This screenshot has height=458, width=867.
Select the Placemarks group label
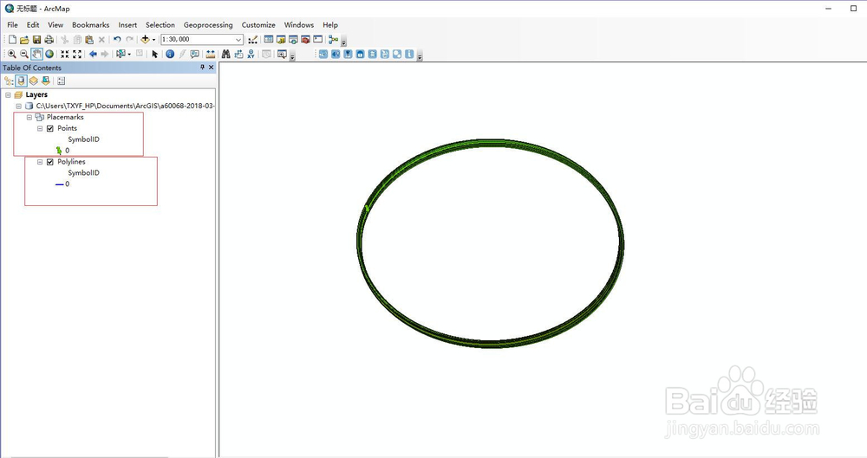65,117
